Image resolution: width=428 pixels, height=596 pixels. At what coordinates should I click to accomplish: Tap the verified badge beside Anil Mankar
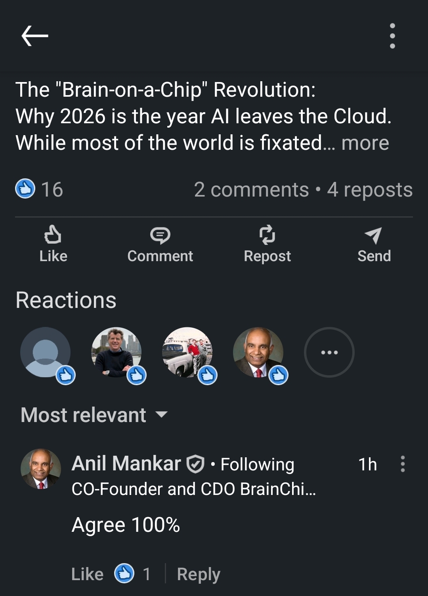195,464
